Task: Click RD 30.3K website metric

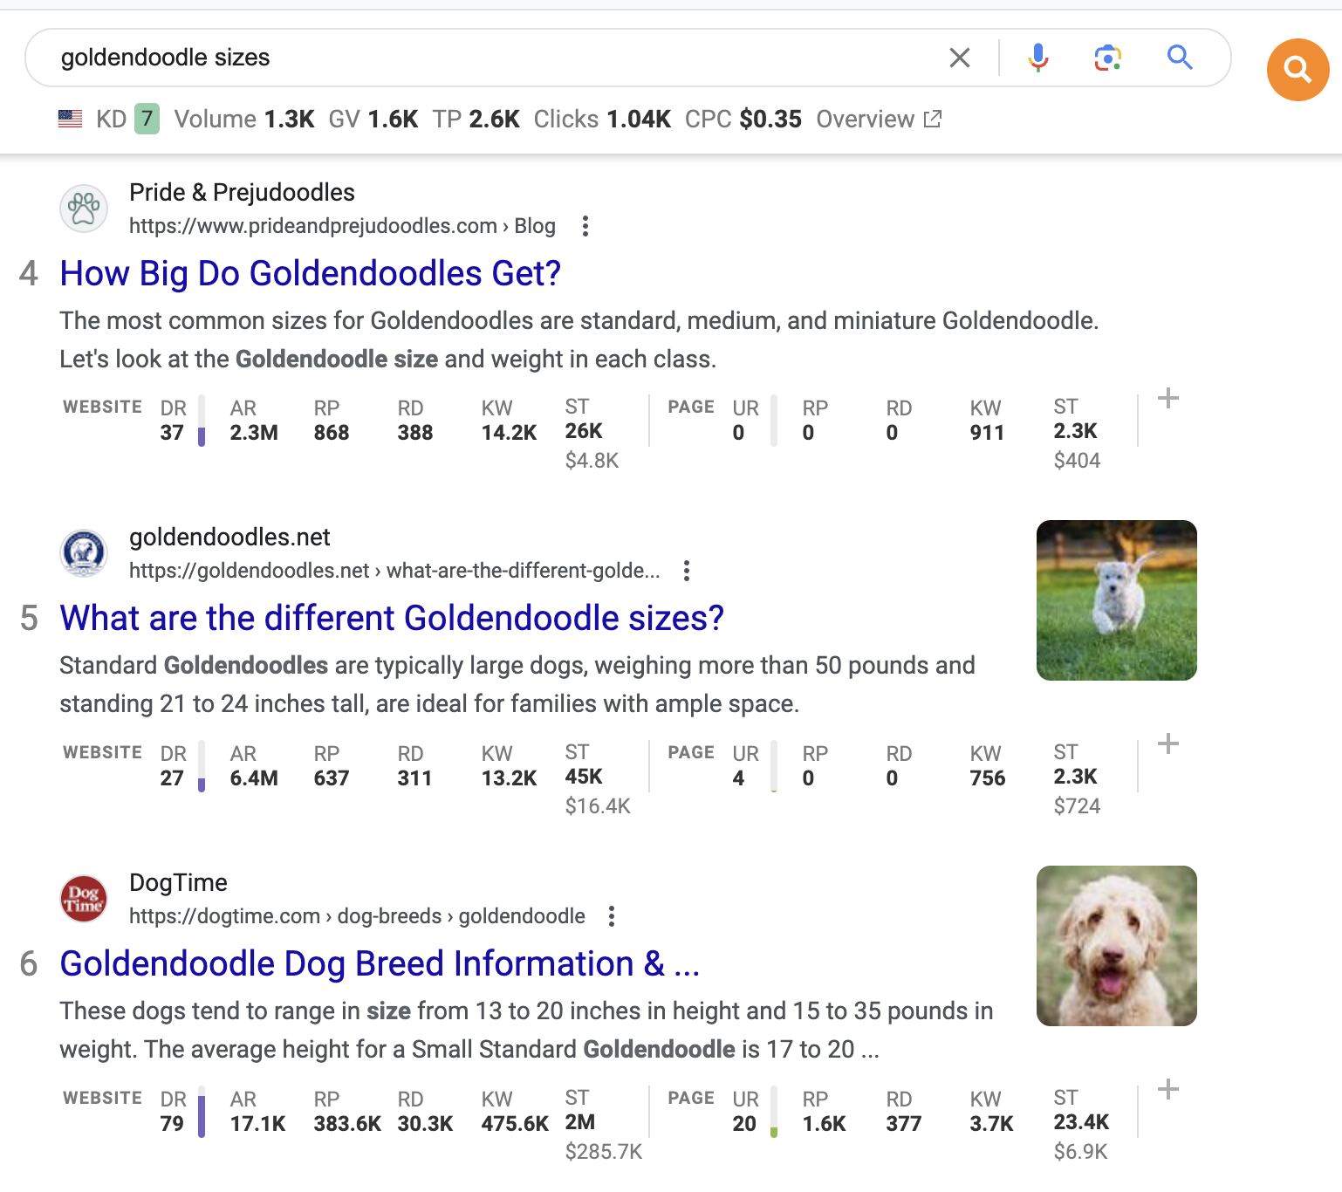Action: pos(425,1112)
